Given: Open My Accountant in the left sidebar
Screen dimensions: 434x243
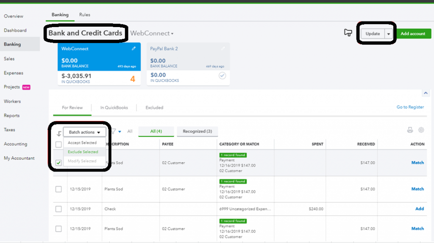Looking at the screenshot, I should [x=19, y=158].
